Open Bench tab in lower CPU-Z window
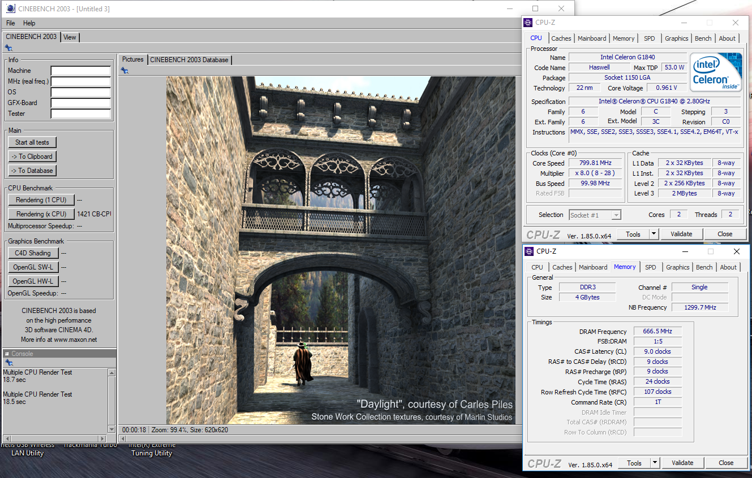The height and width of the screenshot is (478, 752). [704, 267]
